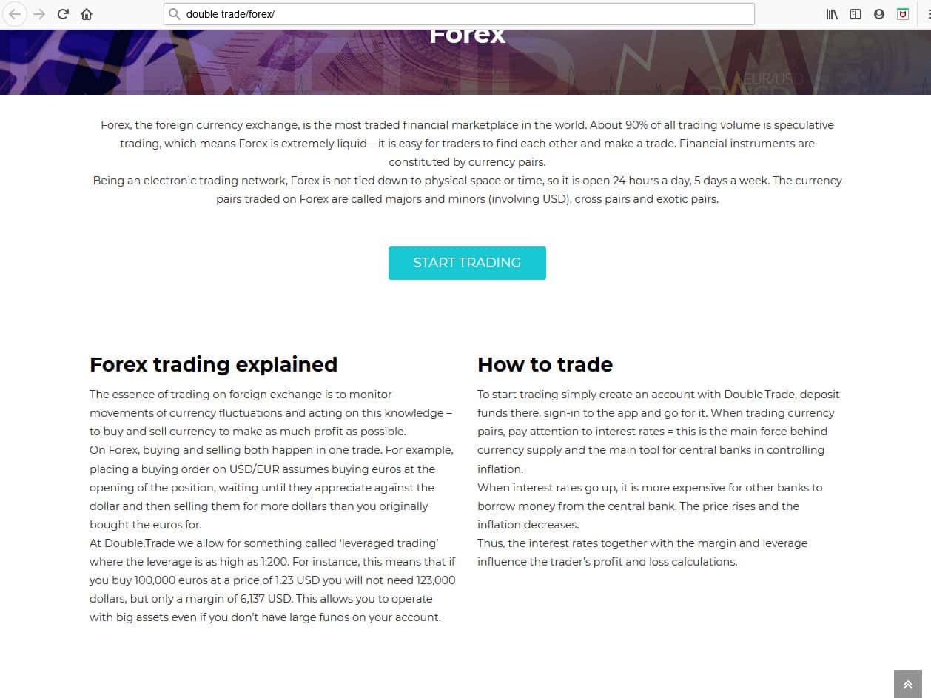Toggle the browser sidebar view
Screen dimensions: 931x698
click(x=856, y=14)
